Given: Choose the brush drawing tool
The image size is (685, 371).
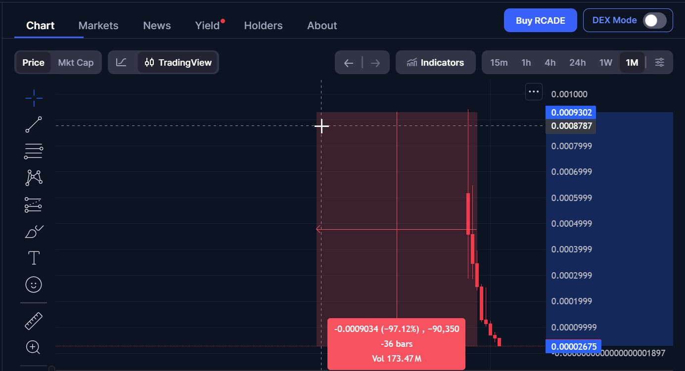Looking at the screenshot, I should [34, 231].
